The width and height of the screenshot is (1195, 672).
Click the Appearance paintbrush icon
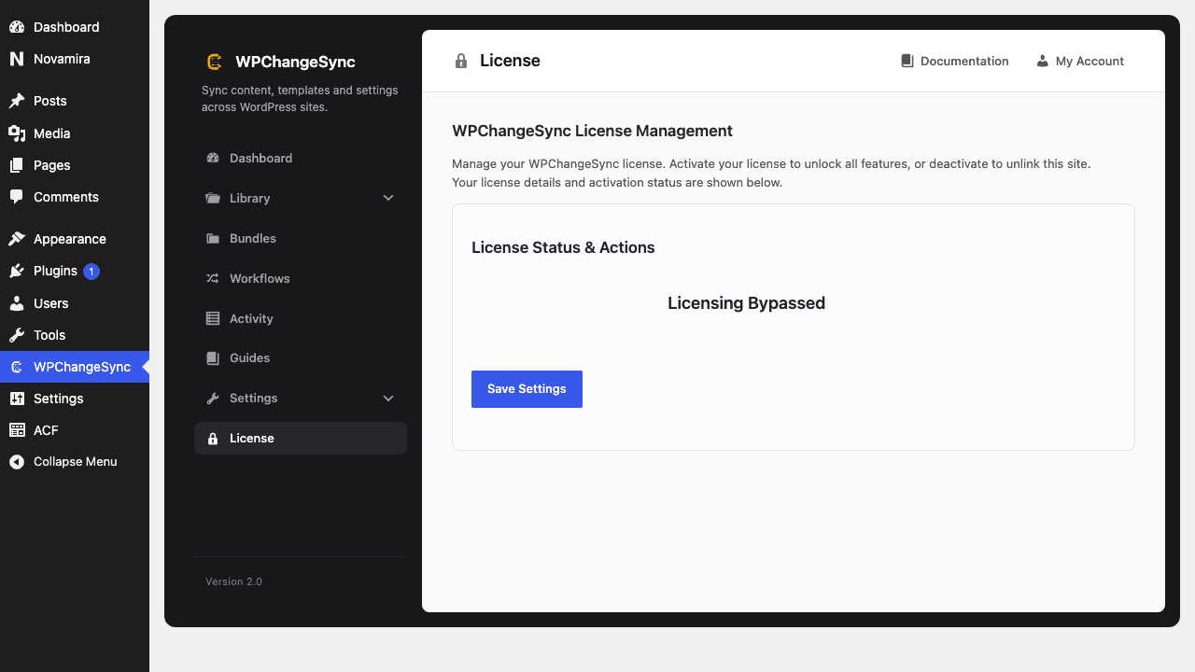point(17,239)
